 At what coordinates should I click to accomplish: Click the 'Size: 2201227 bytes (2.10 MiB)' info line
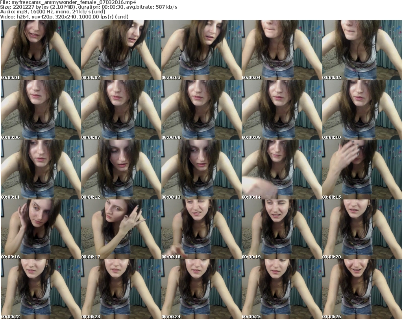pyautogui.click(x=89, y=7)
